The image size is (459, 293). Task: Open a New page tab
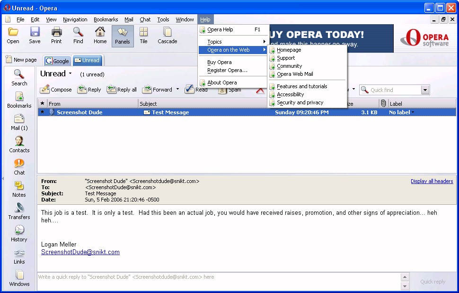point(21,60)
